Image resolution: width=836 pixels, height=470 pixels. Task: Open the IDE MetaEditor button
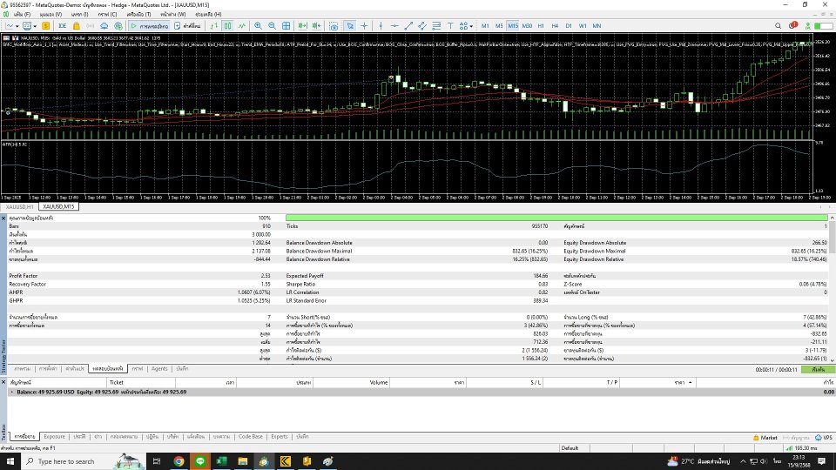[63, 26]
